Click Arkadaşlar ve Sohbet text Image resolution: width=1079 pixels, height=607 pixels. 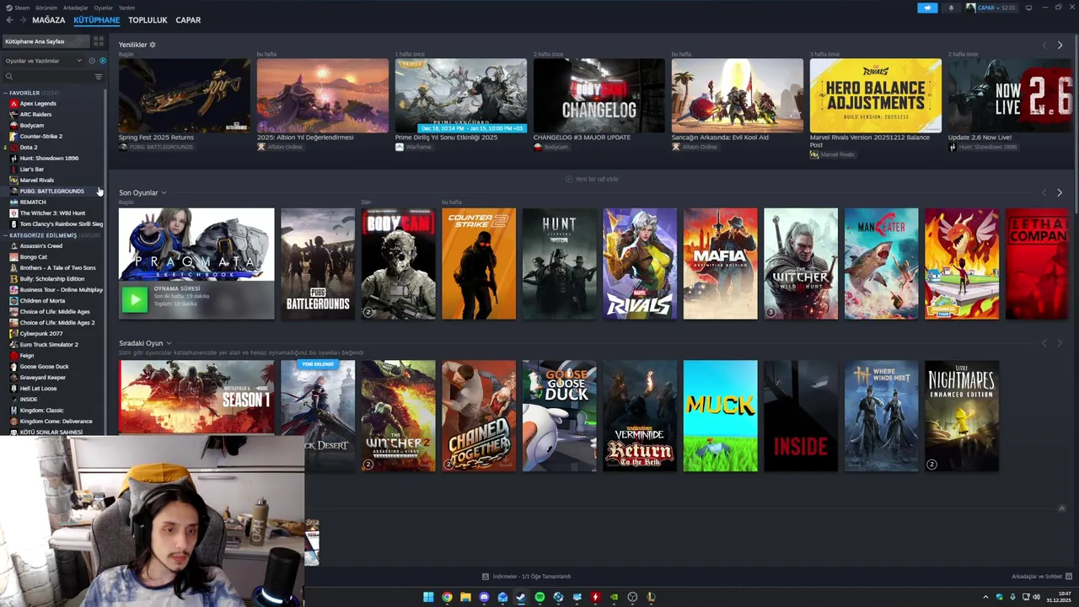pos(1037,577)
